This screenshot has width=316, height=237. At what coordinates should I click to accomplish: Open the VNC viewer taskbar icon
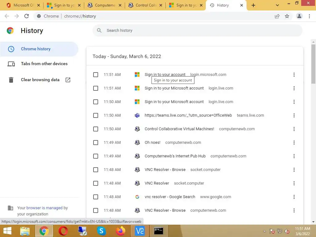coord(140,231)
